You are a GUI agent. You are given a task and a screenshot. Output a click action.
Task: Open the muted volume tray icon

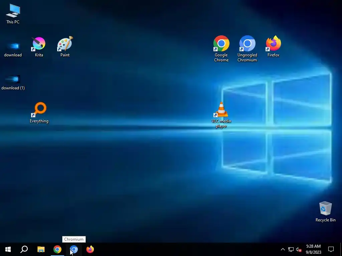pos(299,249)
